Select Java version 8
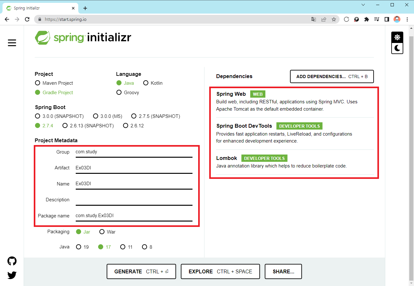 [x=147, y=247]
